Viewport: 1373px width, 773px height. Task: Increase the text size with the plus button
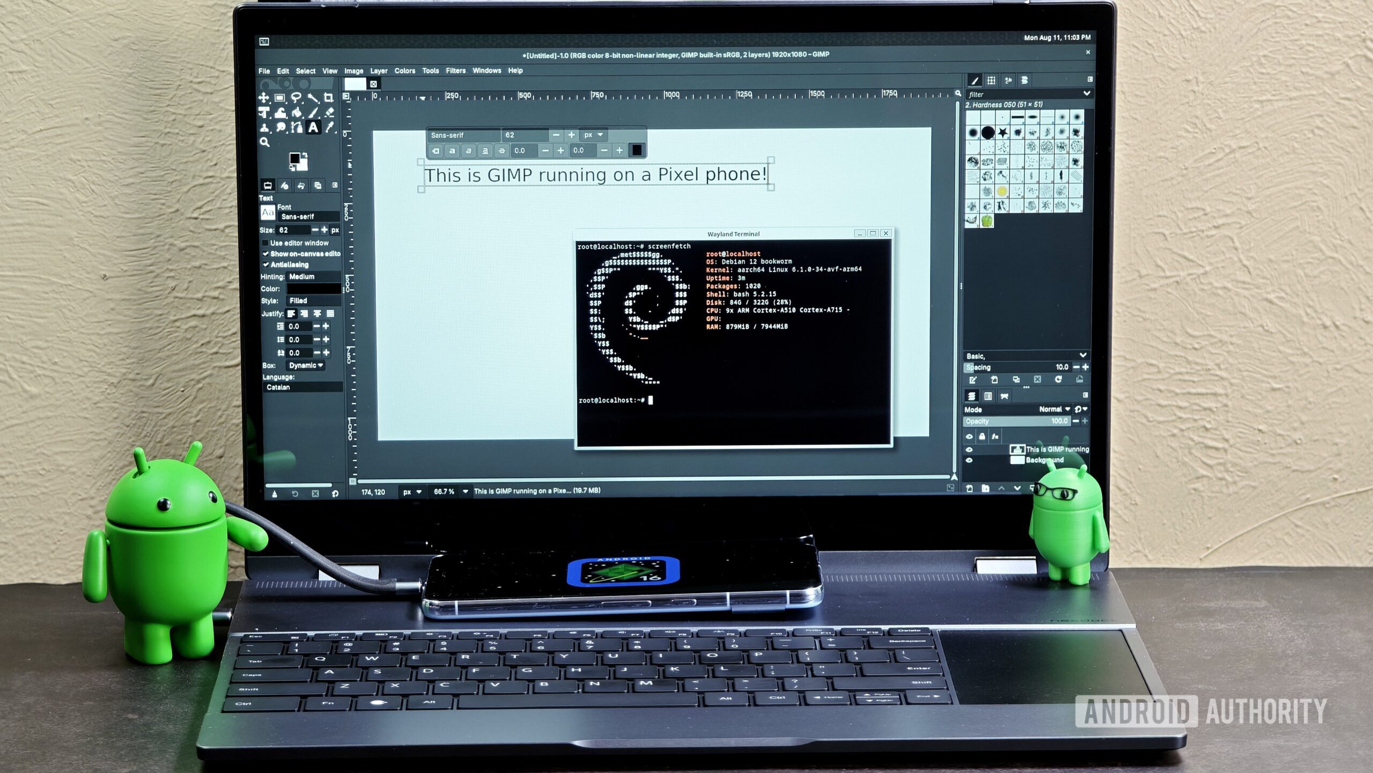tap(324, 231)
